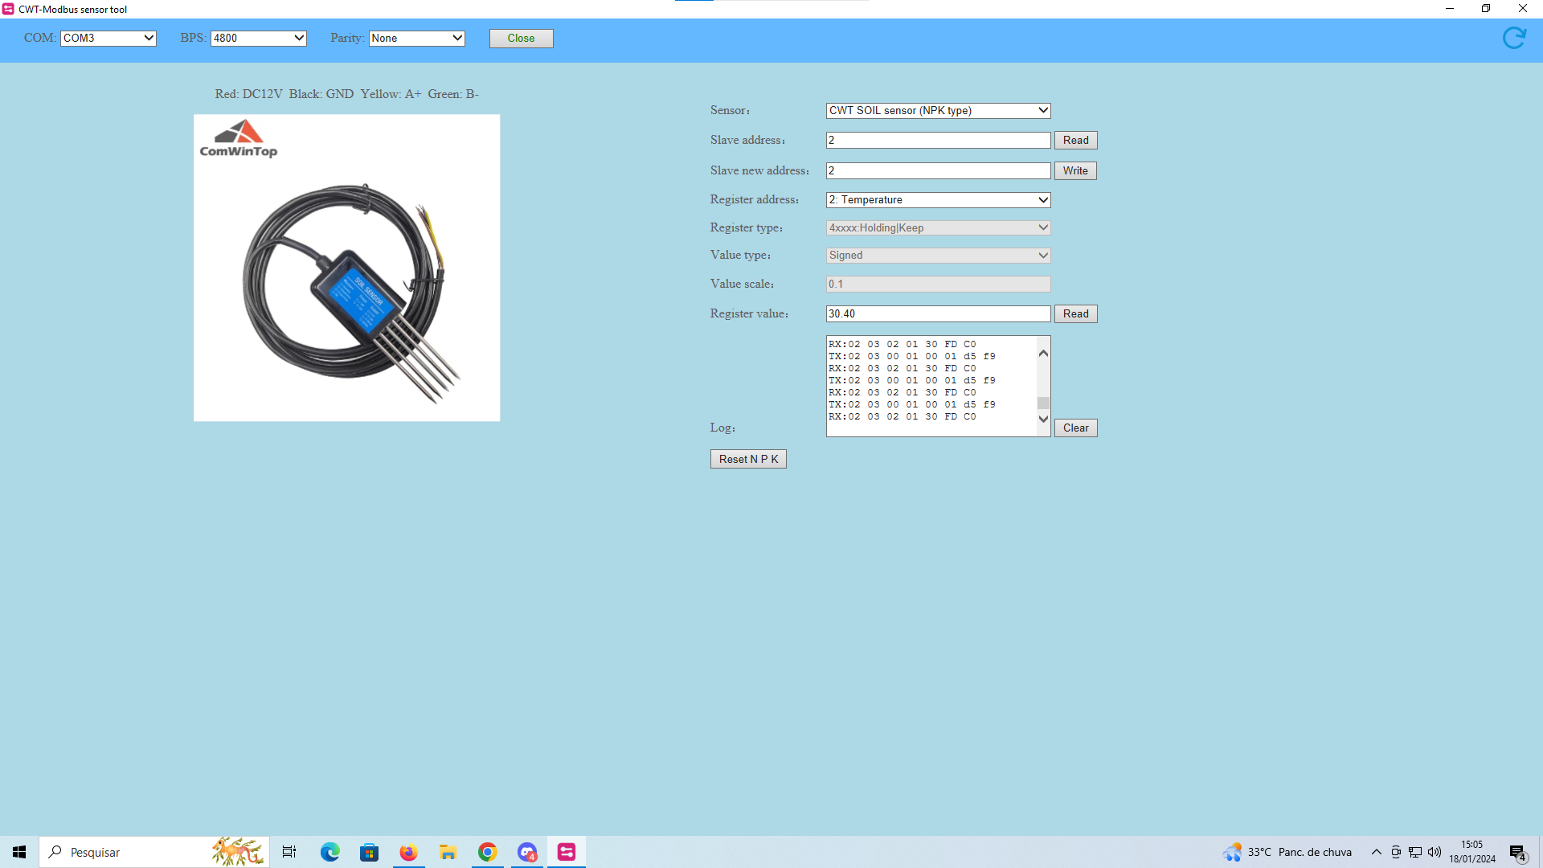This screenshot has width=1543, height=868.
Task: Click the Slave new address field
Action: pos(938,170)
